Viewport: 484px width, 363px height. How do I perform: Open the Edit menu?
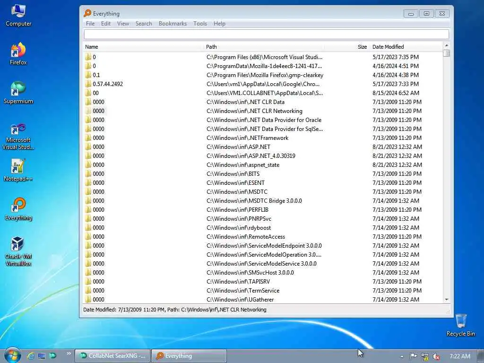click(x=105, y=24)
